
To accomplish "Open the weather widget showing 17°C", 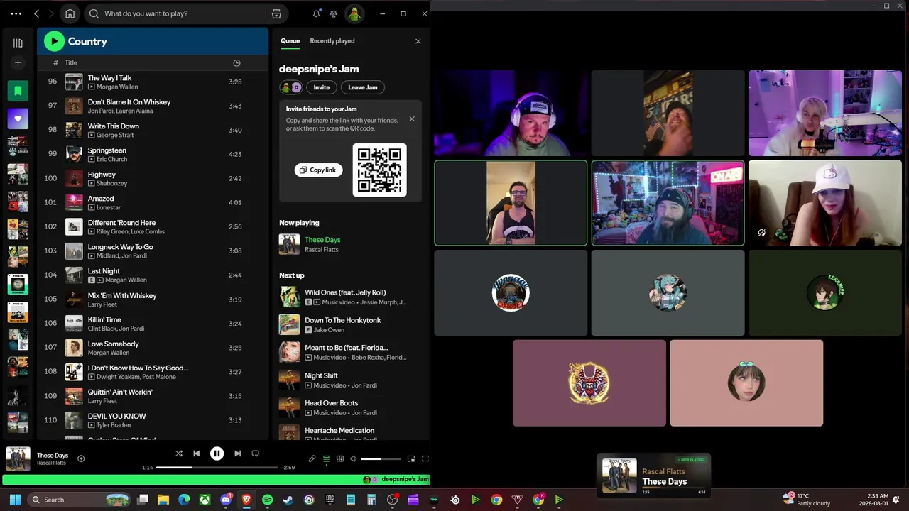I will click(806, 500).
